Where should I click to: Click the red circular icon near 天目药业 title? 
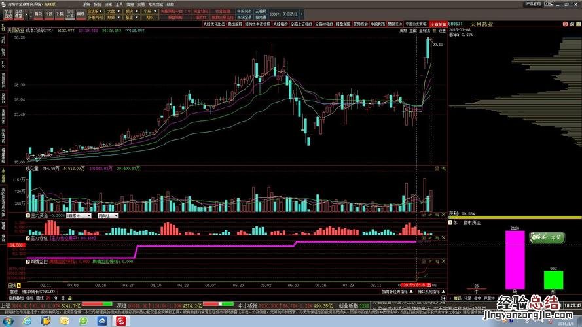565,24
